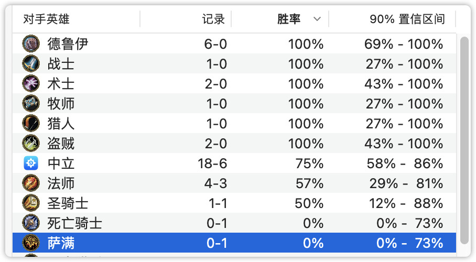Toggle sort arrow next to 胜率 header
The width and height of the screenshot is (476, 262).
point(317,19)
